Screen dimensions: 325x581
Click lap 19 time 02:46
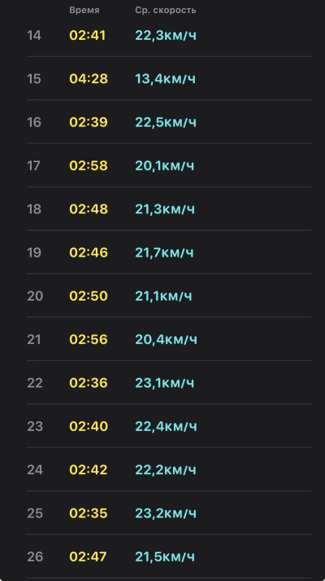click(x=89, y=253)
